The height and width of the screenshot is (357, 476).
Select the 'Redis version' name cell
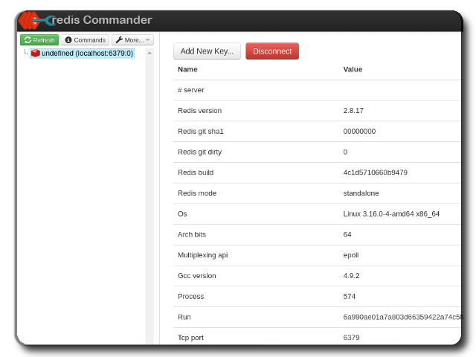(200, 111)
